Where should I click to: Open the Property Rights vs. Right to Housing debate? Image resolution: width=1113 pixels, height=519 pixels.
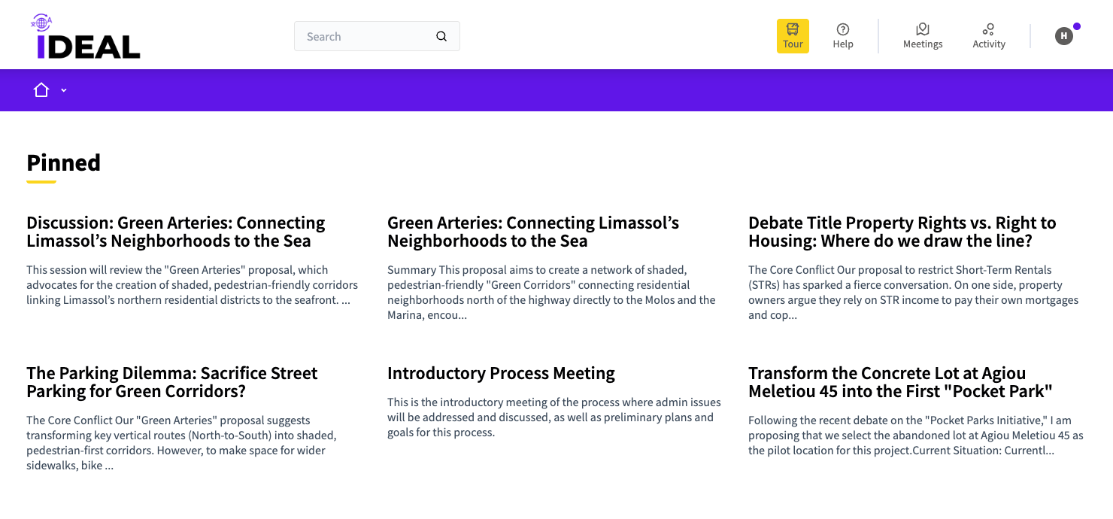coord(902,231)
